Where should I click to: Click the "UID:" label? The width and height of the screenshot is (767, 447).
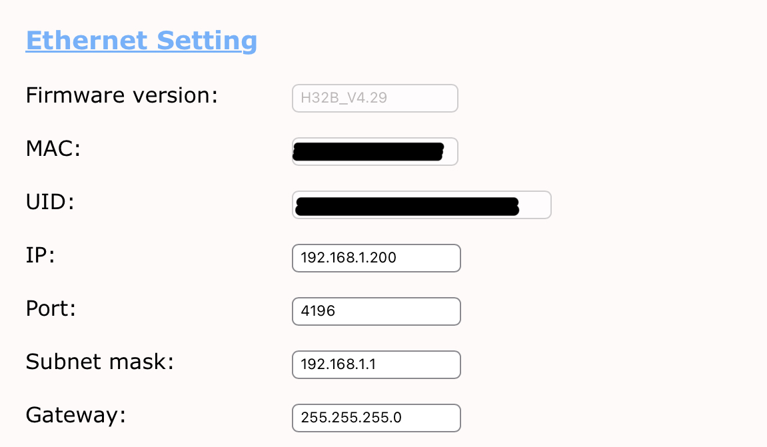(50, 203)
